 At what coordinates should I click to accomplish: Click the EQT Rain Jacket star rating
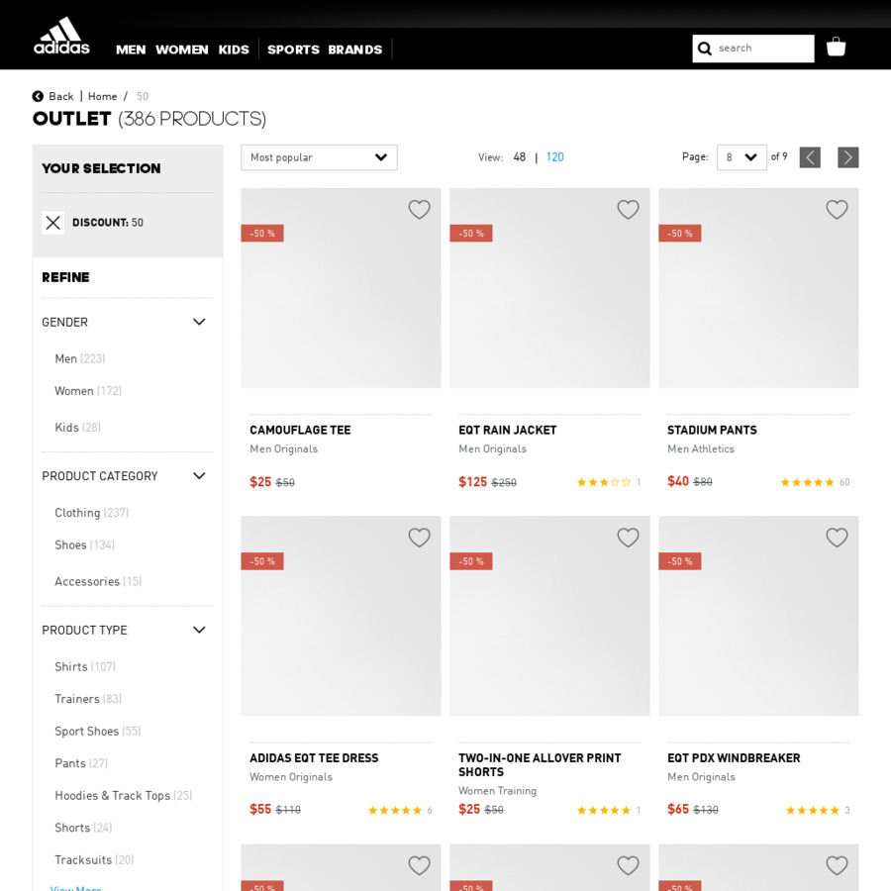pos(604,482)
